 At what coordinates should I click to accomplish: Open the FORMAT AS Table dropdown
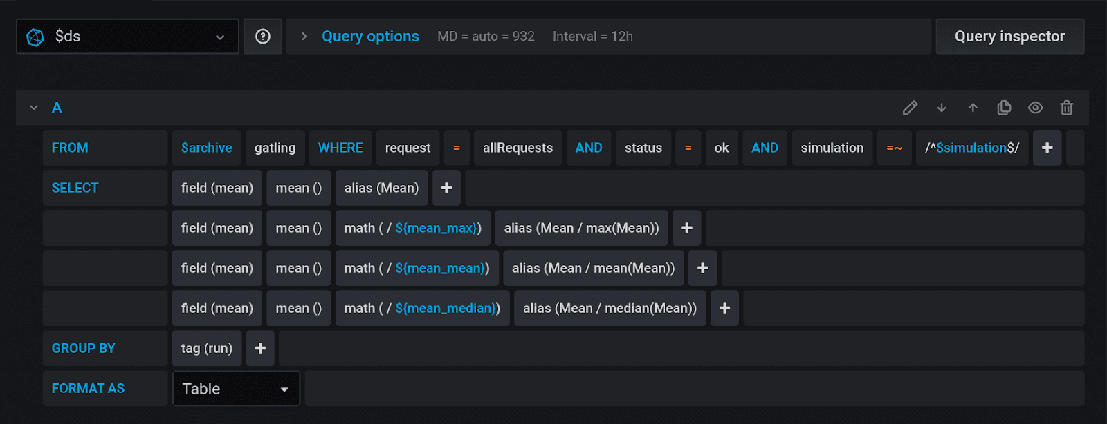pos(236,389)
